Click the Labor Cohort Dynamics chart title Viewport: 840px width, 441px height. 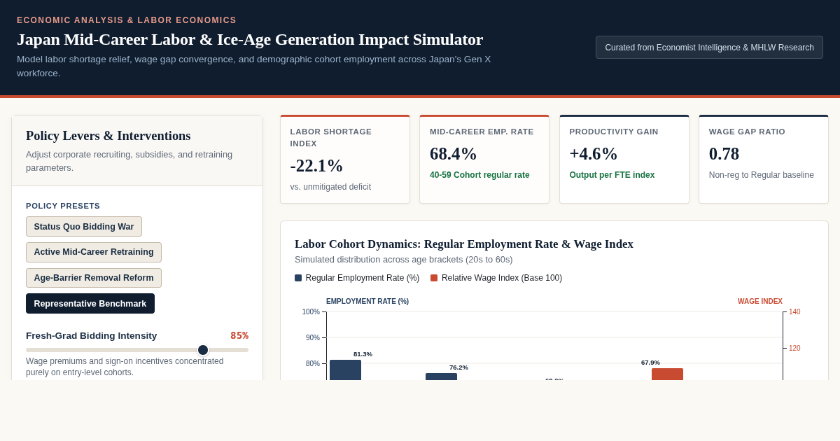click(x=464, y=244)
